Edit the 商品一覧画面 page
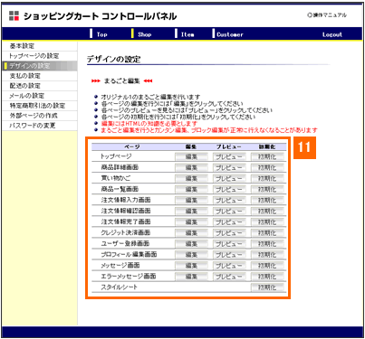This screenshot has height=339, width=365. [191, 189]
